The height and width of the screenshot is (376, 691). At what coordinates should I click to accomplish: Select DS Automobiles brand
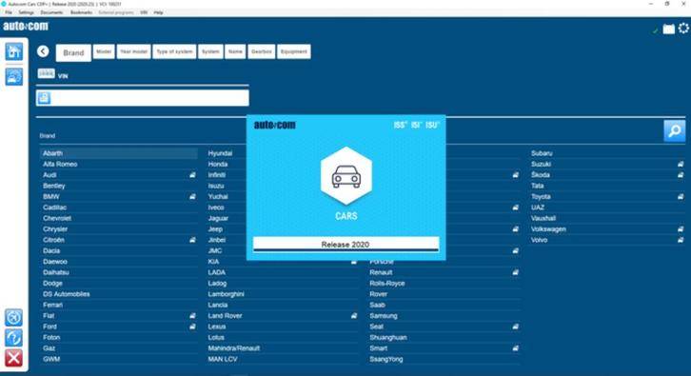66,294
